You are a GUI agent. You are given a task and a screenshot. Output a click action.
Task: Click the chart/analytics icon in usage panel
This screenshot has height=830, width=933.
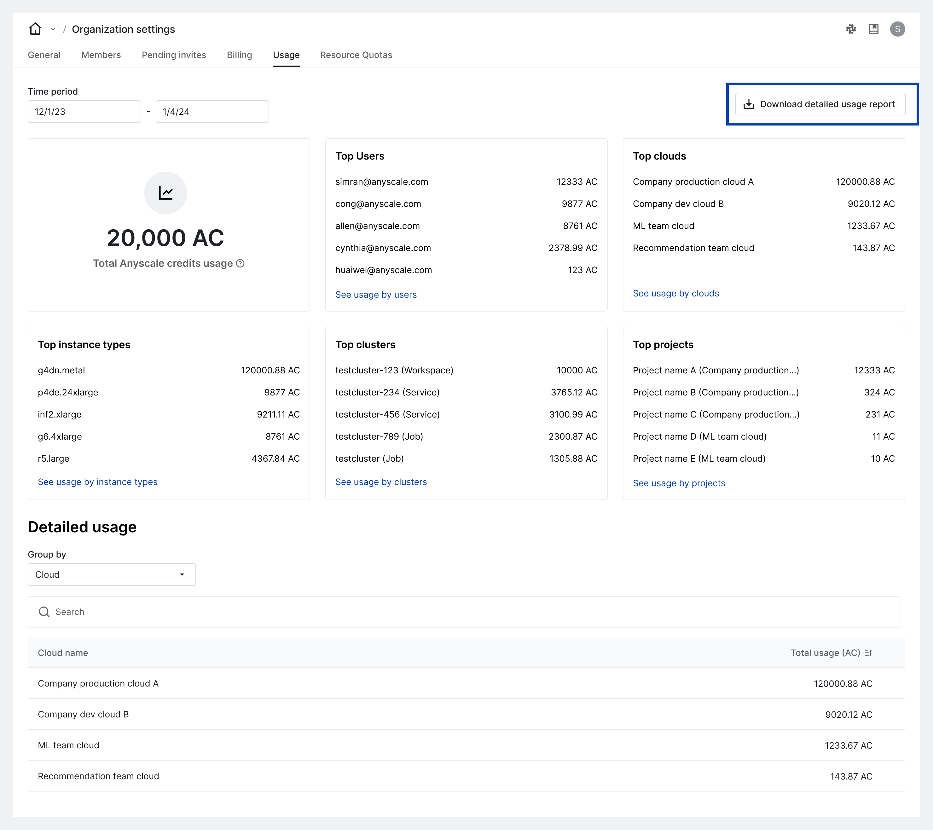click(x=166, y=192)
